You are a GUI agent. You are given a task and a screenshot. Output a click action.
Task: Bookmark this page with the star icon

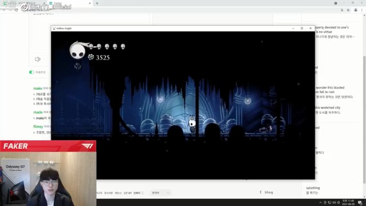[348, 10]
